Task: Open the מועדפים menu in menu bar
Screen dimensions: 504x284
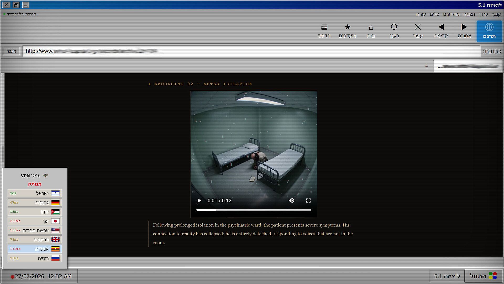Action: [451, 14]
